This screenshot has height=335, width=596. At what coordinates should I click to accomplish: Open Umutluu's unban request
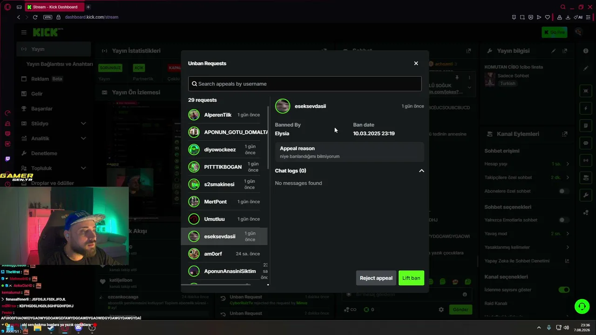pyautogui.click(x=224, y=219)
